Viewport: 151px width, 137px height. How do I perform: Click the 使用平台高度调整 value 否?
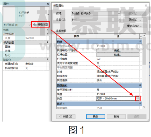[118, 63]
